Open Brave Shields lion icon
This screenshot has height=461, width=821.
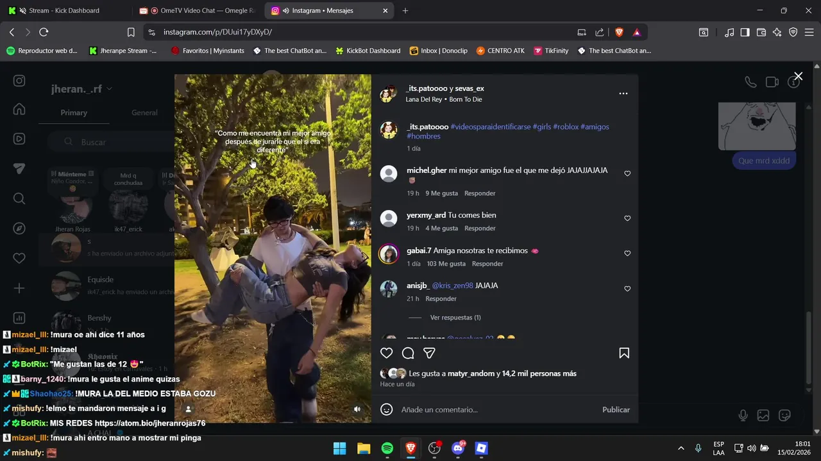[x=619, y=32]
